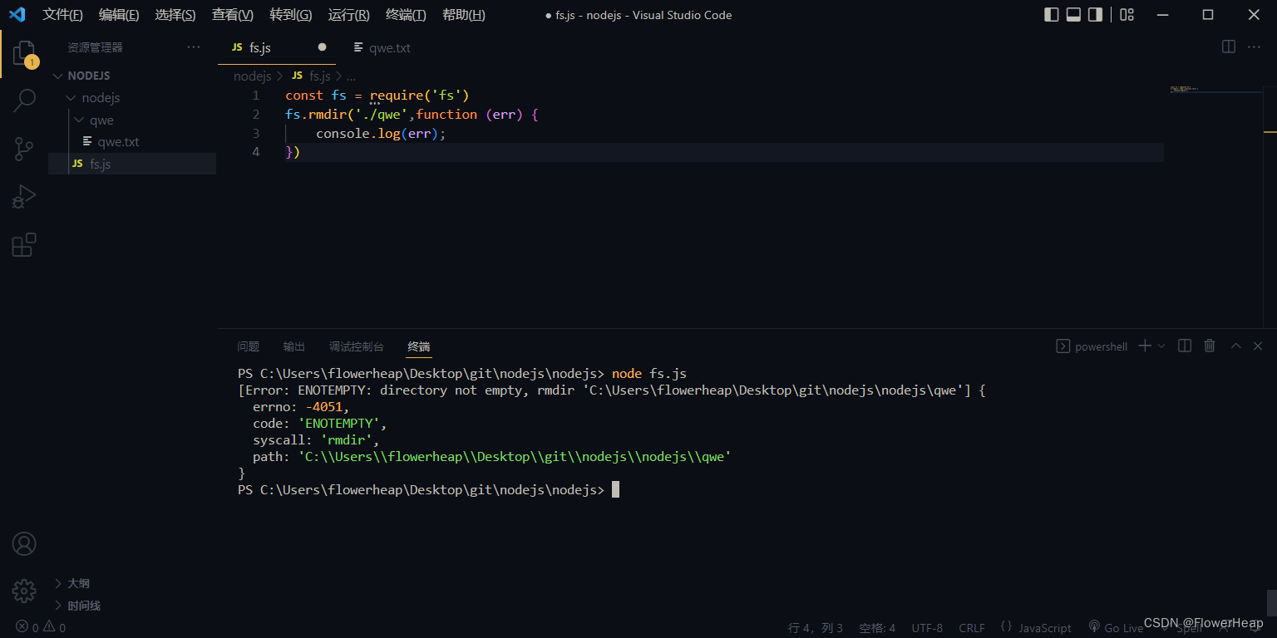This screenshot has width=1277, height=638.
Task: Add a new terminal with plus icon
Action: pyautogui.click(x=1145, y=346)
